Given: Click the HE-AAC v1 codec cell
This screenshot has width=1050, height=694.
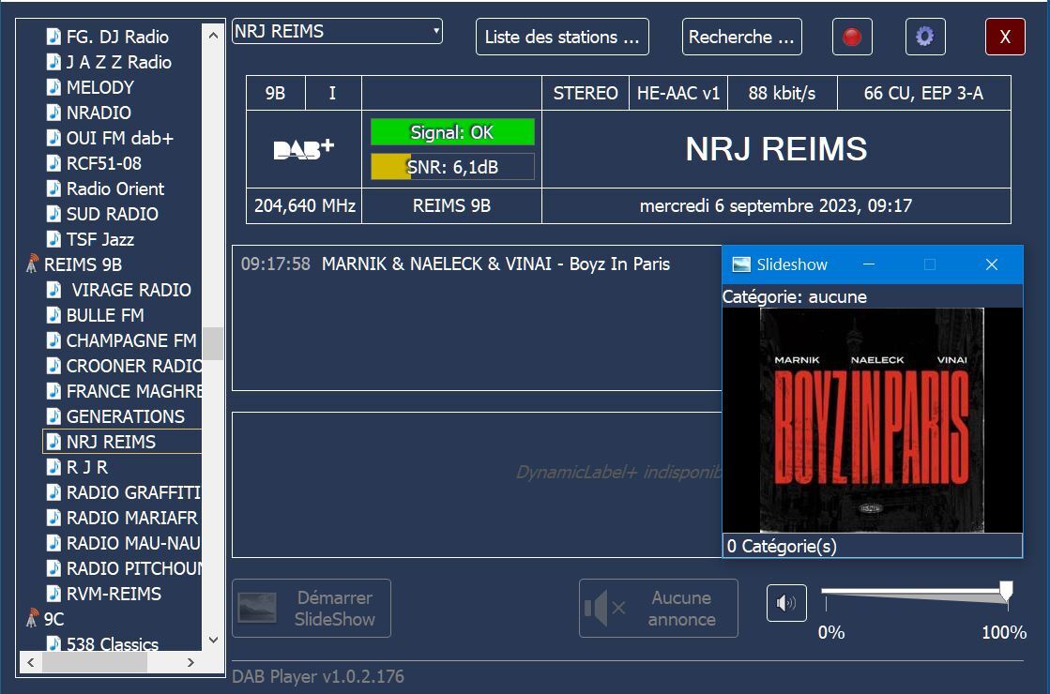Looking at the screenshot, I should tap(677, 93).
